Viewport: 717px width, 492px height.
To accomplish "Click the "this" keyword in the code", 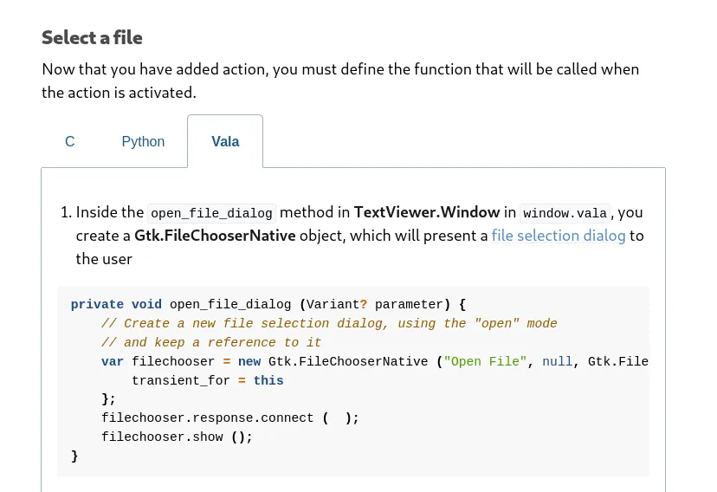I will click(268, 380).
